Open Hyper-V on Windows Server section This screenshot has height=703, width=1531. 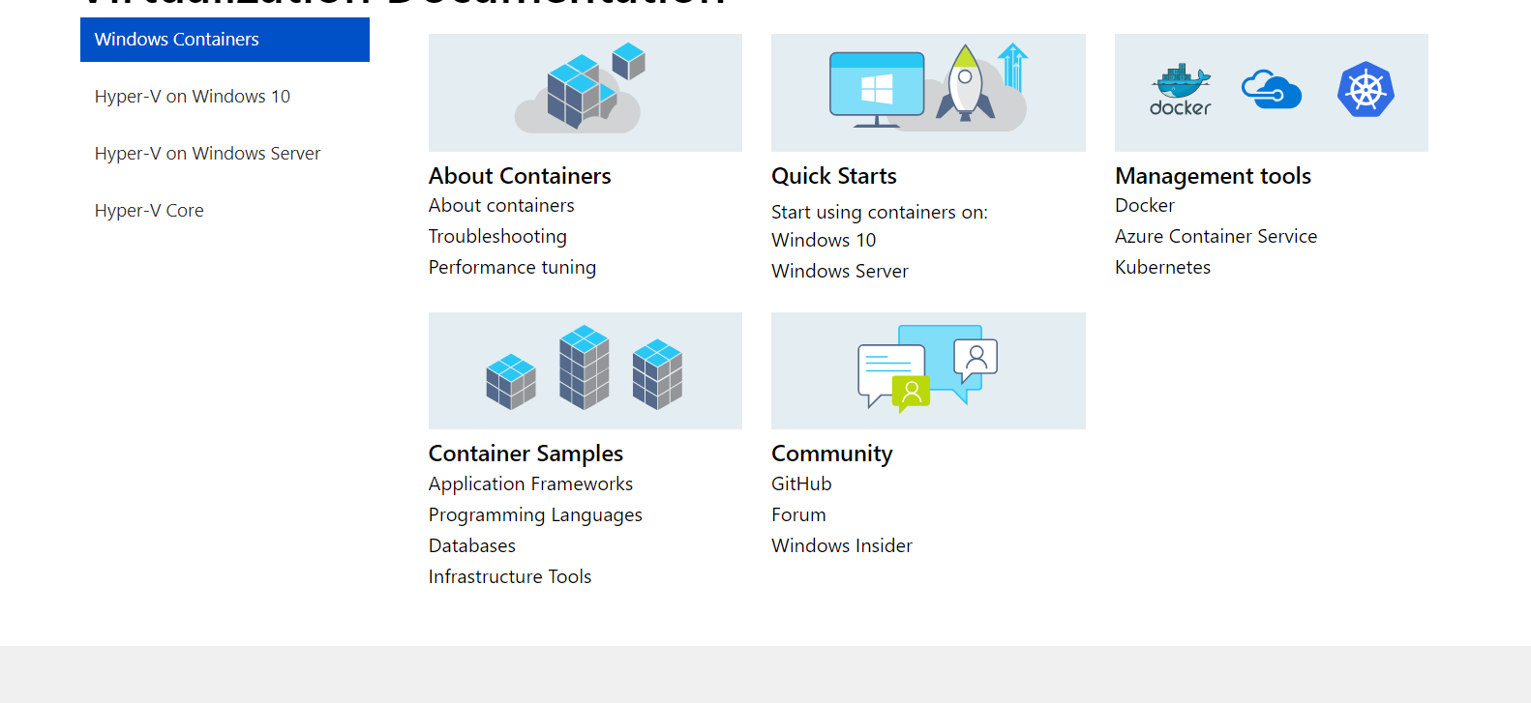pos(207,154)
